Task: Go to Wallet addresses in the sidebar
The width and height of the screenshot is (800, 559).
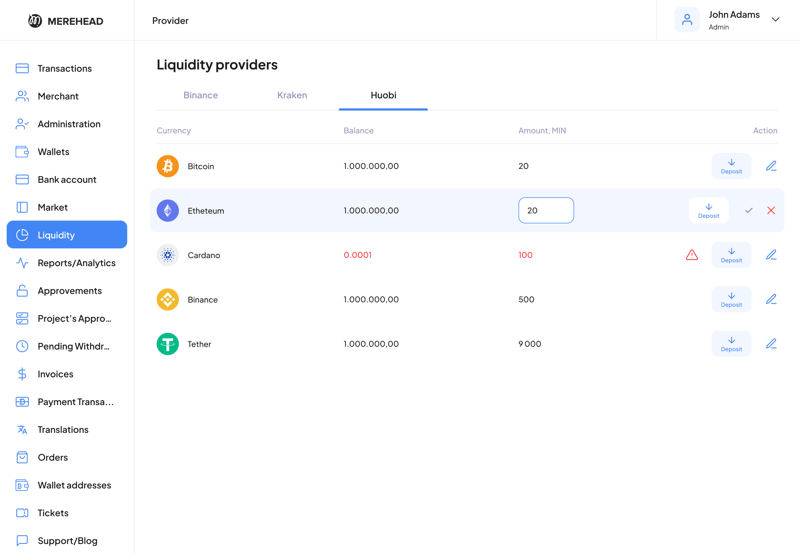Action: (74, 485)
